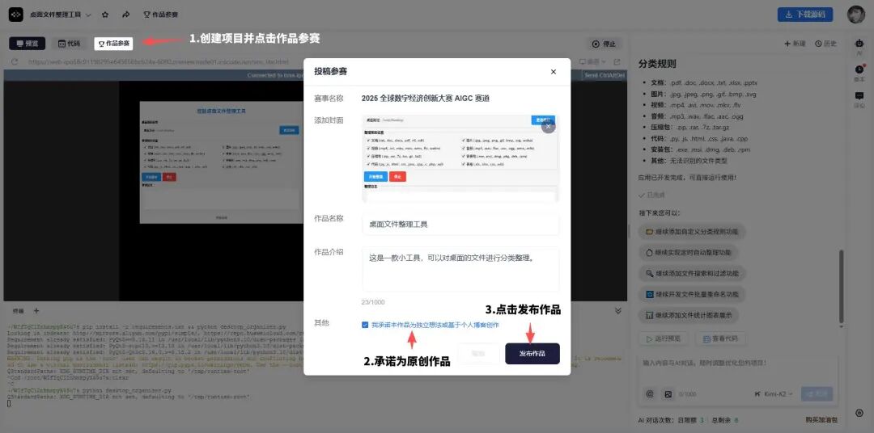
Task: Click the 下载源码 download button
Action: click(805, 15)
